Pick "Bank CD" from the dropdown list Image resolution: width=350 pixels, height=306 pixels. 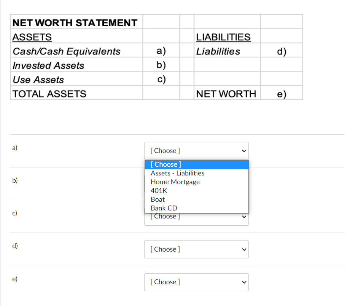[x=164, y=208]
